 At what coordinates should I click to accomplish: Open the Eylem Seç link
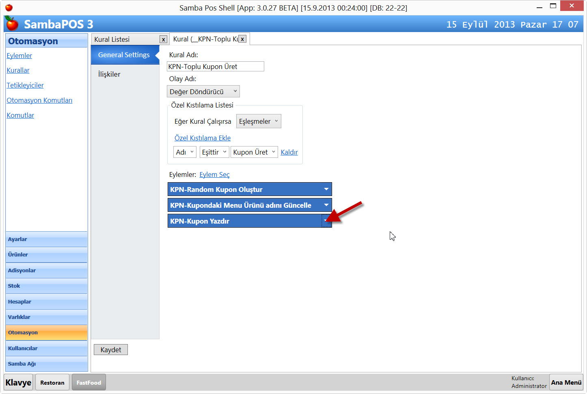(214, 174)
